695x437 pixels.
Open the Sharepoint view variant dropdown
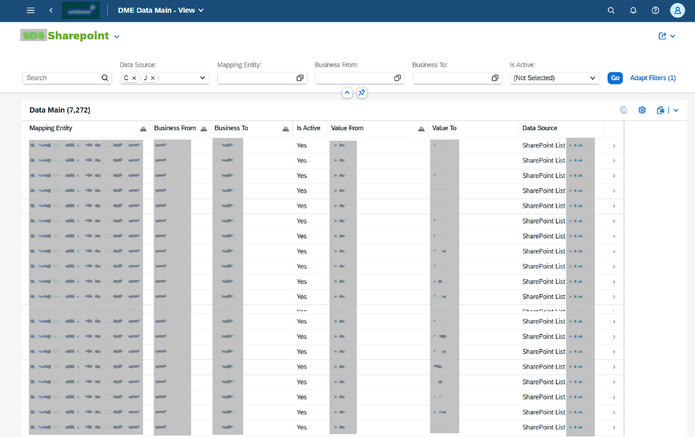click(116, 36)
